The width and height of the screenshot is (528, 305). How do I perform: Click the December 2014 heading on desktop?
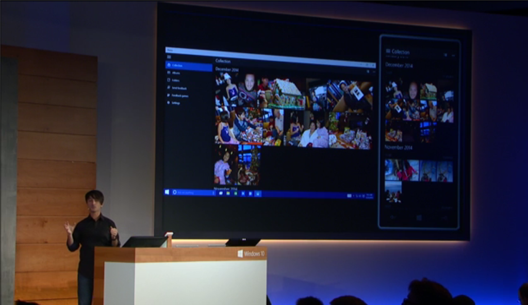[227, 69]
